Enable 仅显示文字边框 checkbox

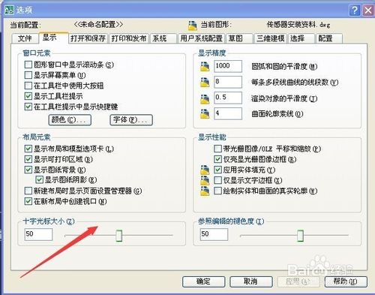(x=217, y=180)
